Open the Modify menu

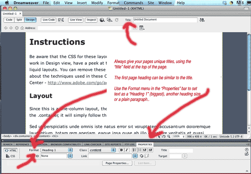(x=97, y=3)
